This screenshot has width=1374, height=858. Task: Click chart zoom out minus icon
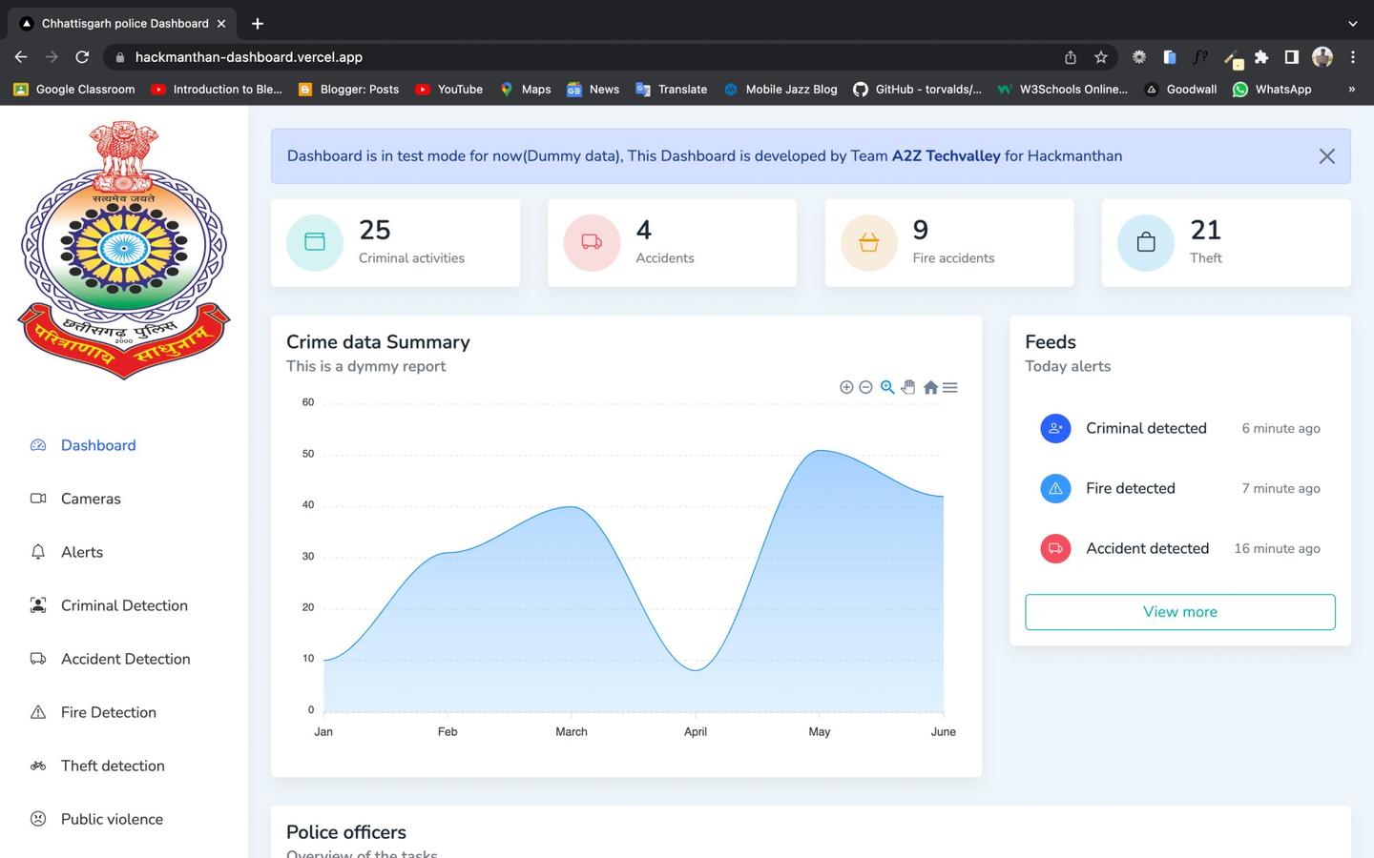point(865,387)
